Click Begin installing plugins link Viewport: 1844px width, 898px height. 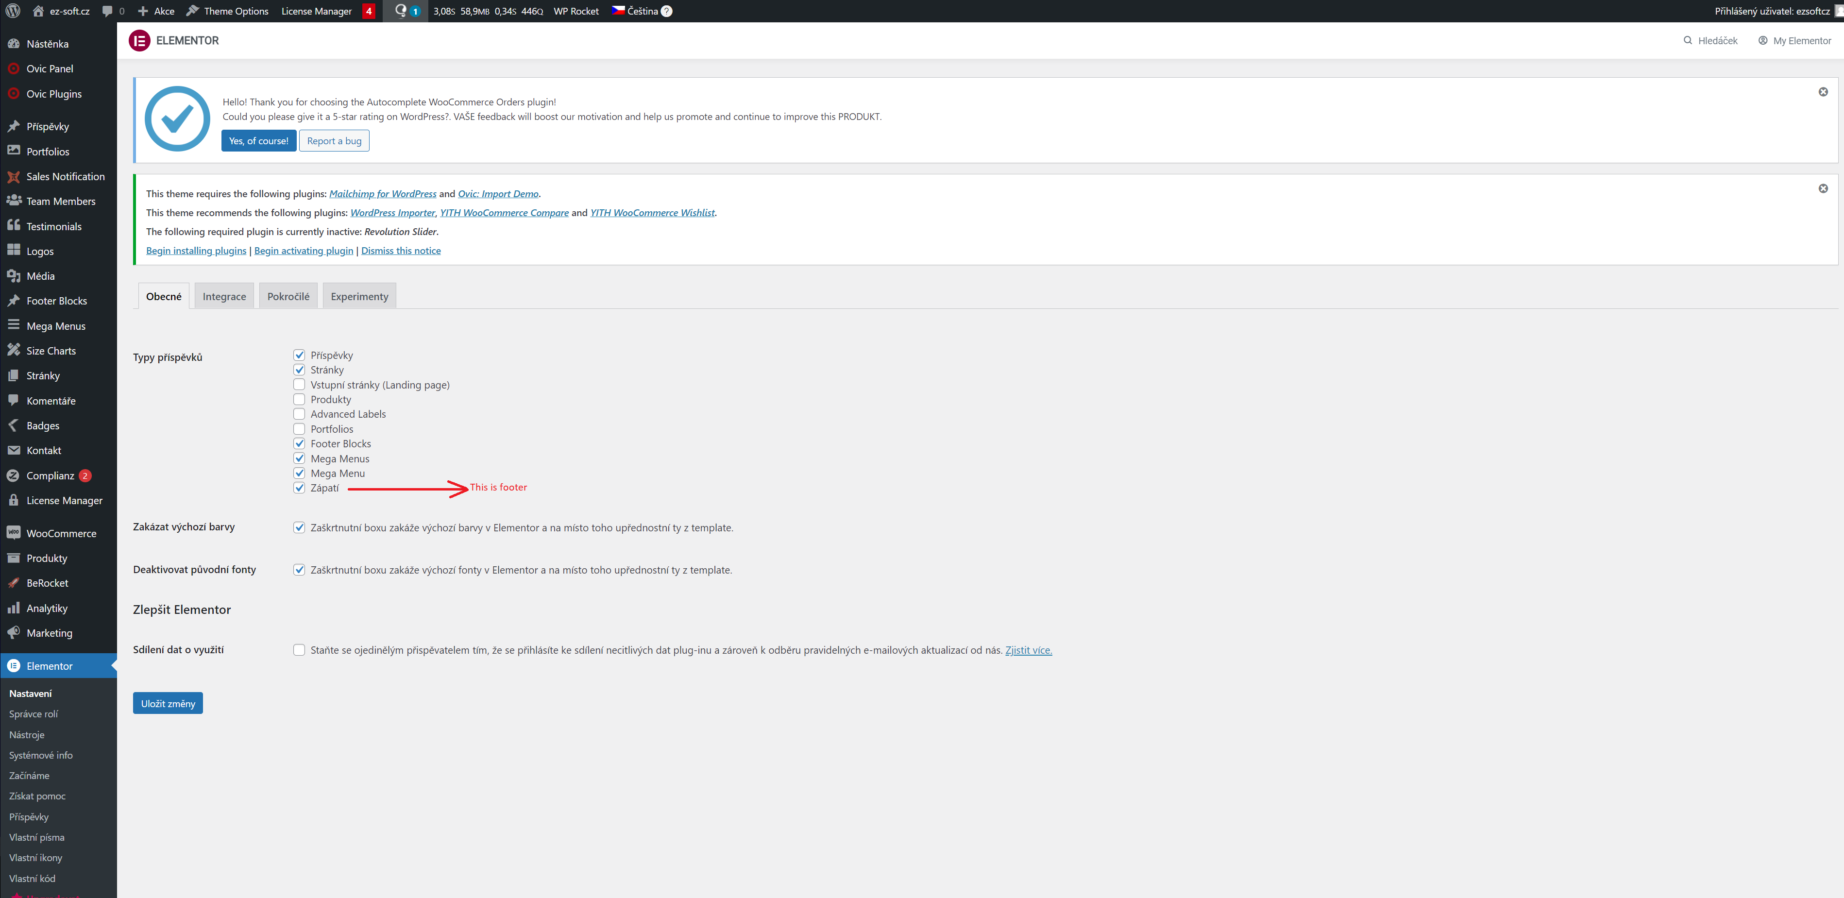click(196, 251)
